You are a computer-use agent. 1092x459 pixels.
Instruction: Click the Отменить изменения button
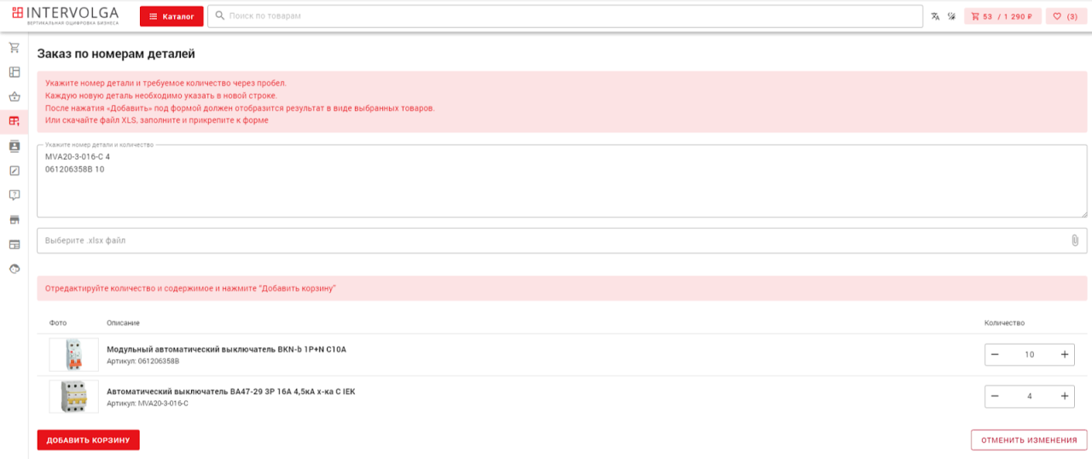1029,440
